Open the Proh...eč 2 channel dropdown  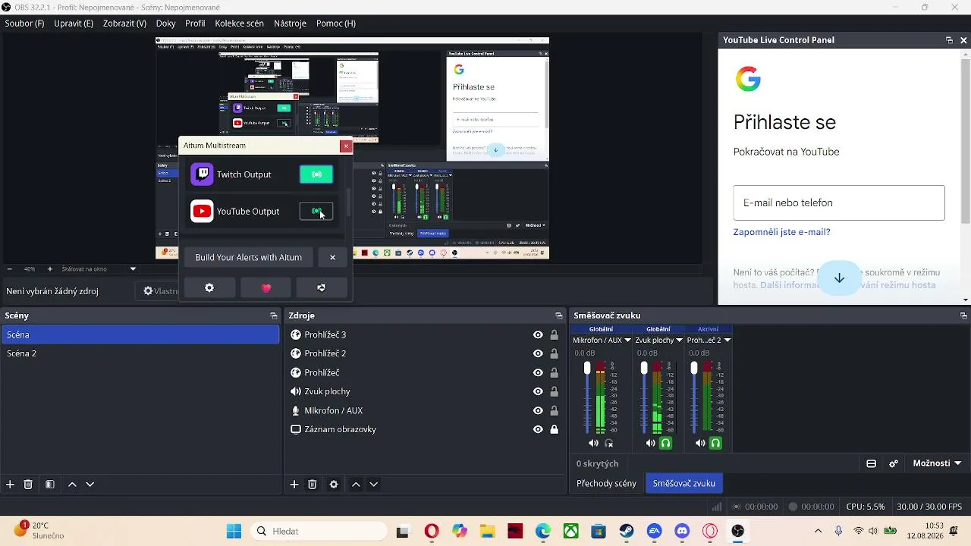[x=727, y=340]
